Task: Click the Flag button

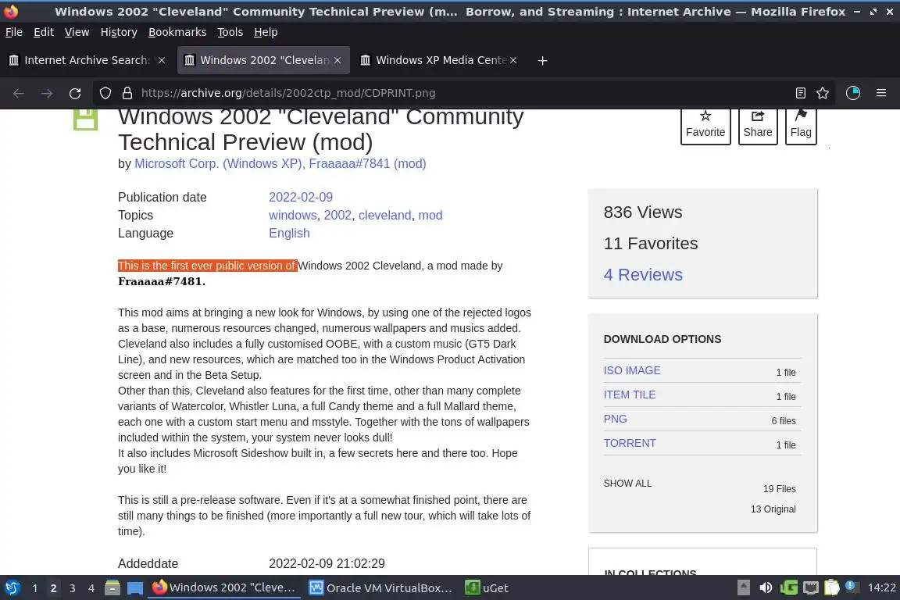Action: click(801, 125)
